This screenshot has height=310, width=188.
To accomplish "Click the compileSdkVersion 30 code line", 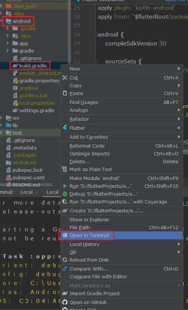I will point(136,44).
